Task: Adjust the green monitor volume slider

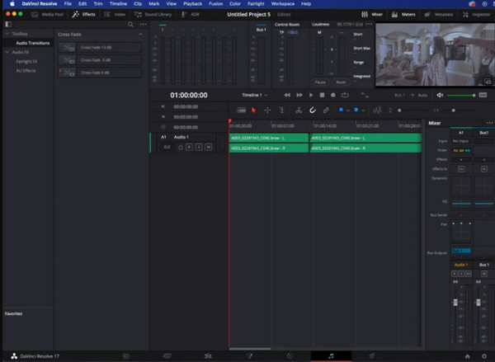Action: click(x=461, y=96)
